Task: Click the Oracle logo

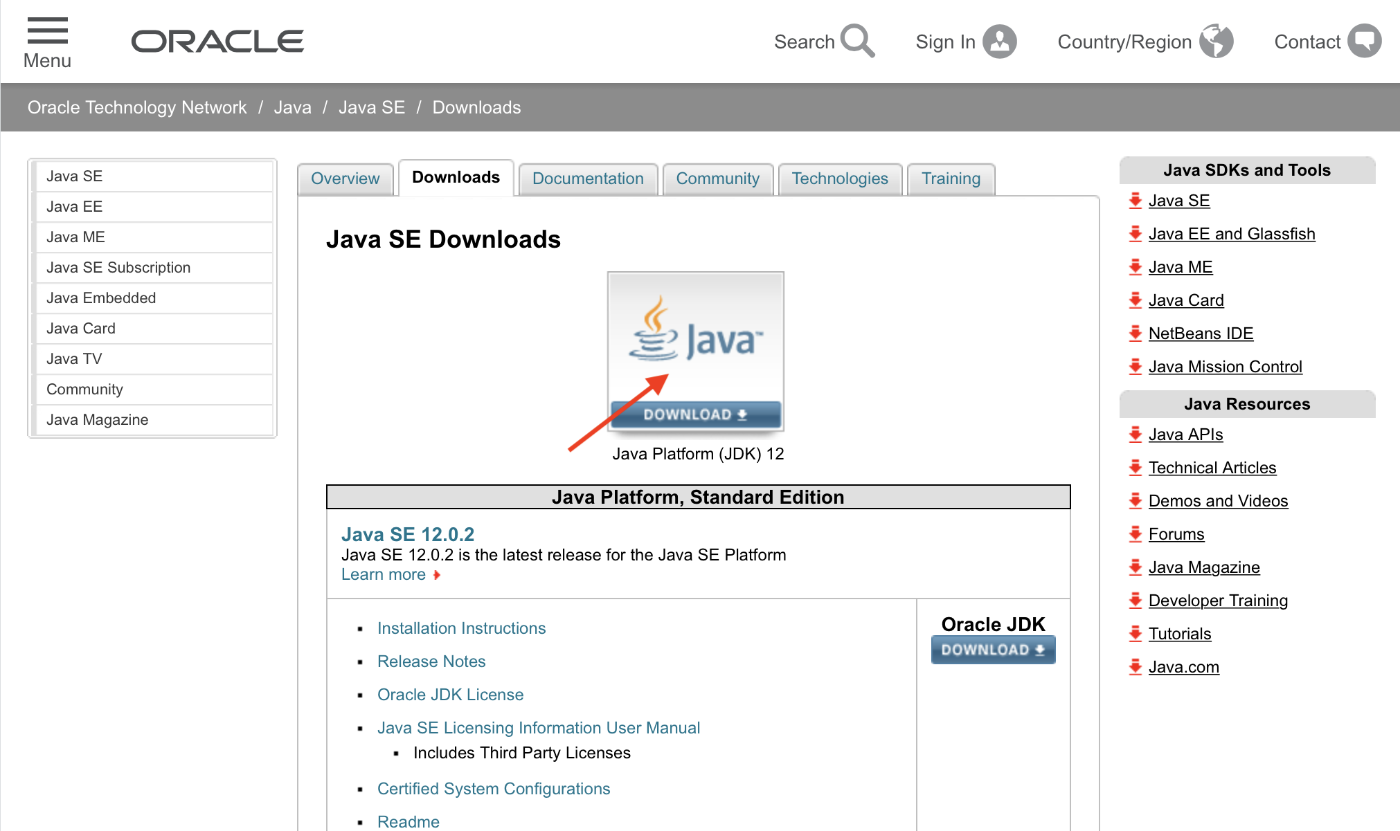Action: [x=217, y=42]
